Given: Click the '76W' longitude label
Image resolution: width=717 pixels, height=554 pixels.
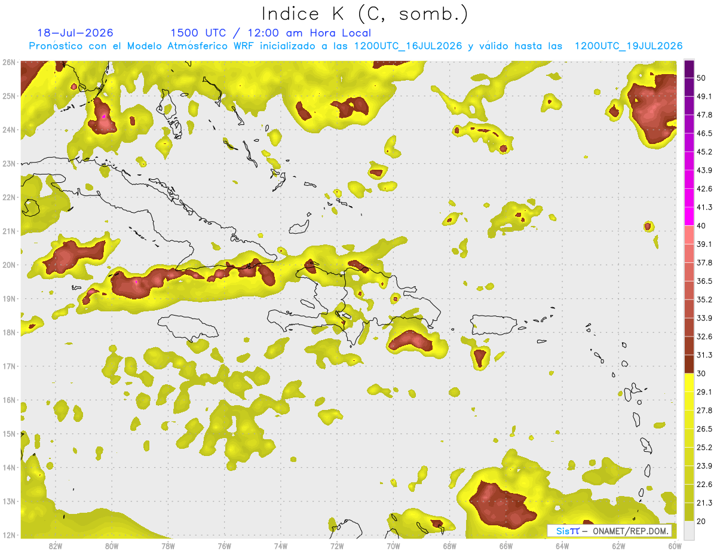Looking at the screenshot, I should click(224, 546).
